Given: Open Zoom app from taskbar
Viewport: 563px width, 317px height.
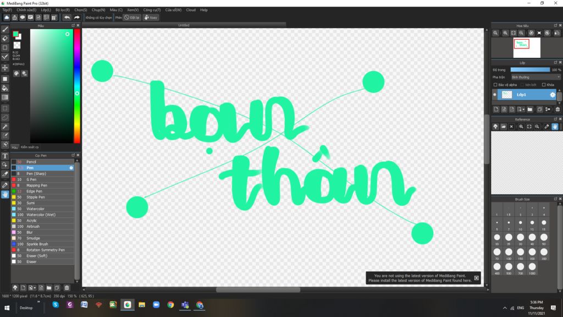Looking at the screenshot, I should pos(156,305).
